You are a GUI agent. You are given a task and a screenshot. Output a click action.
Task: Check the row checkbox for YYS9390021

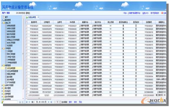[26, 26]
